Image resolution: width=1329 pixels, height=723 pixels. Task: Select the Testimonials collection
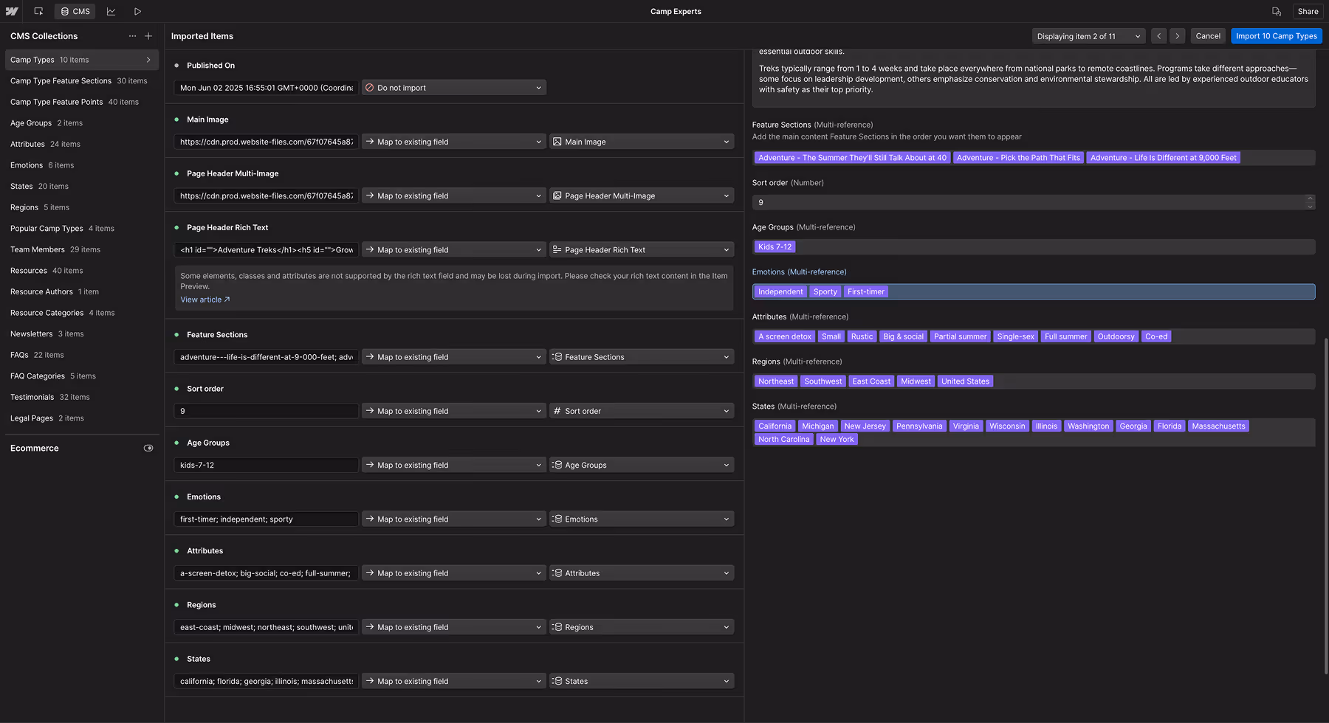(x=32, y=397)
